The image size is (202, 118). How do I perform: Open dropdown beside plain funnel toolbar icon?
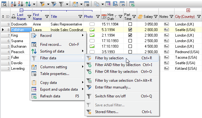pos(67,4)
